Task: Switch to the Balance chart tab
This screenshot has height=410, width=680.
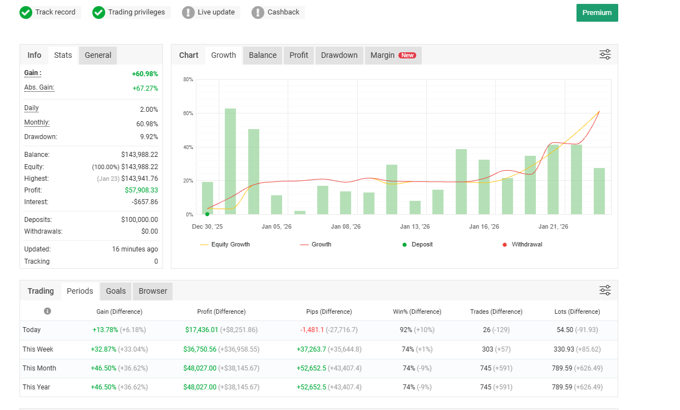Action: 263,55
